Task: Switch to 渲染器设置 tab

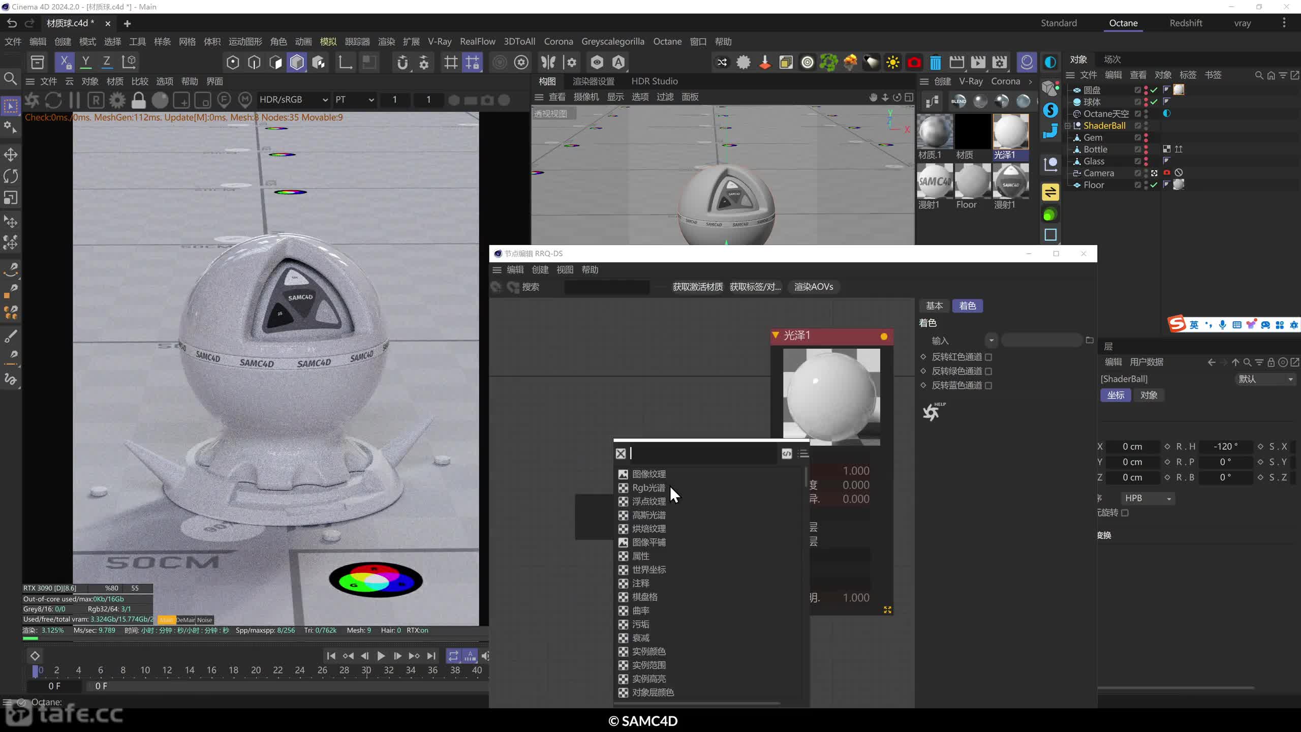Action: 594,81
